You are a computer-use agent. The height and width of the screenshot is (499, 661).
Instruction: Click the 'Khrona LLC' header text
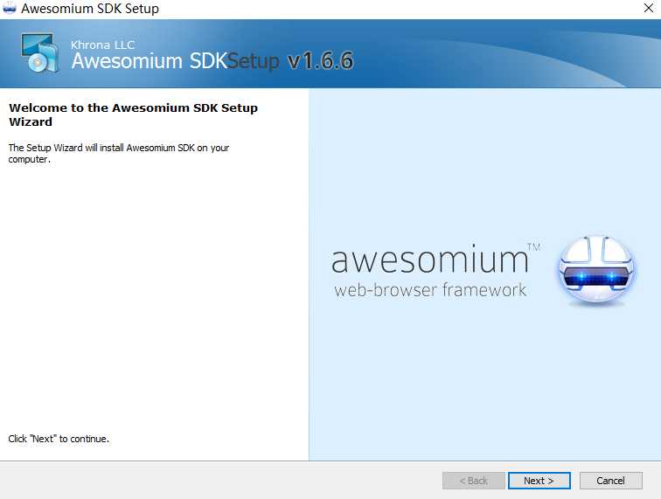(x=103, y=45)
